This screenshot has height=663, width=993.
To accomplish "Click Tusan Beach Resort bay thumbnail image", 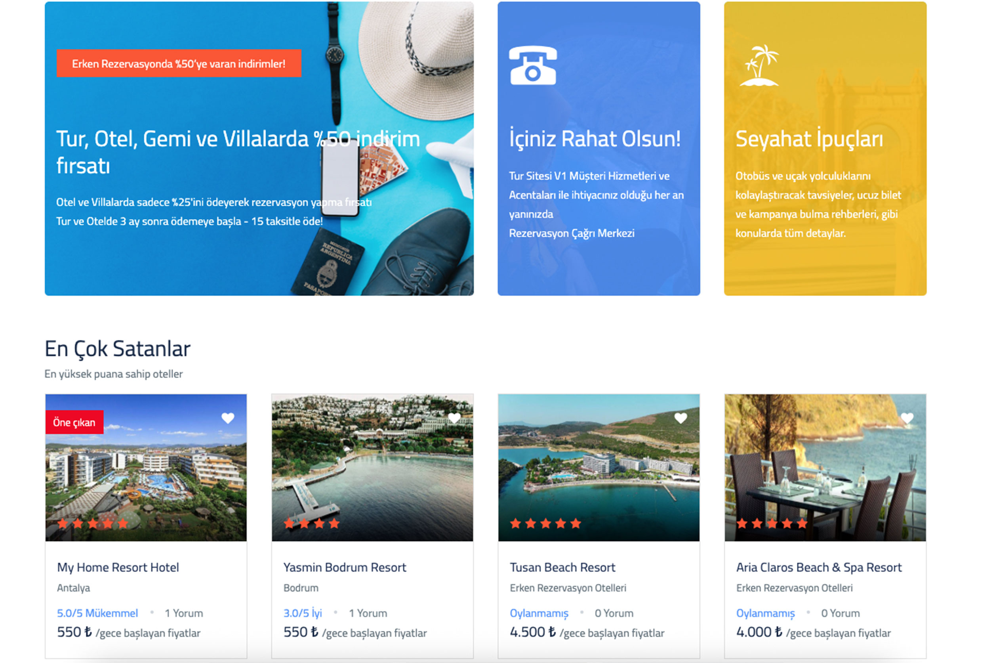I will (599, 465).
